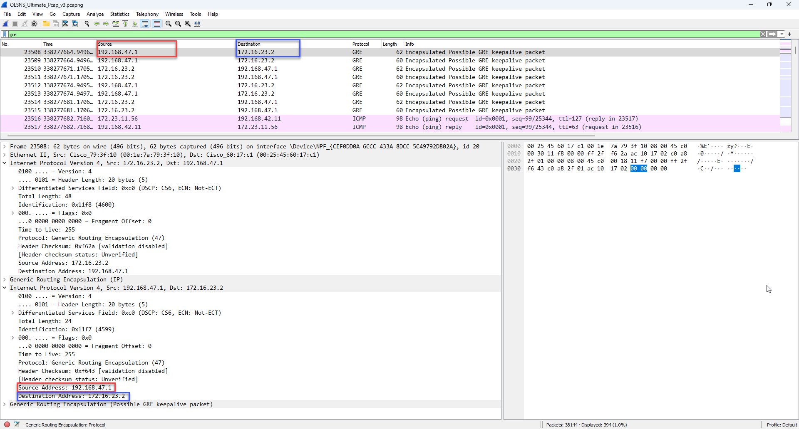Open a capture file with the folder icon
The height and width of the screenshot is (429, 799).
[x=46, y=24]
